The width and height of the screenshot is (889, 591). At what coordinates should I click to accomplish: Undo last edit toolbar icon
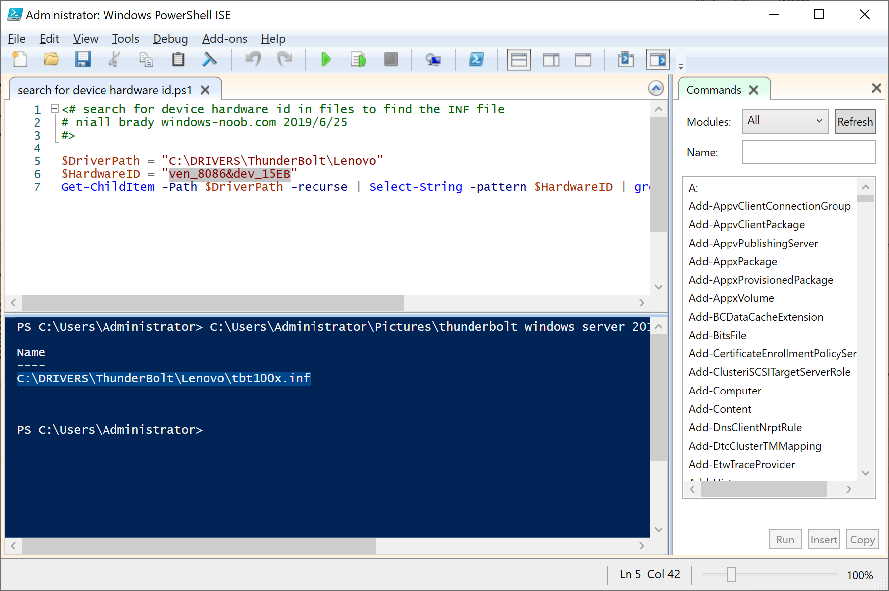pyautogui.click(x=253, y=60)
